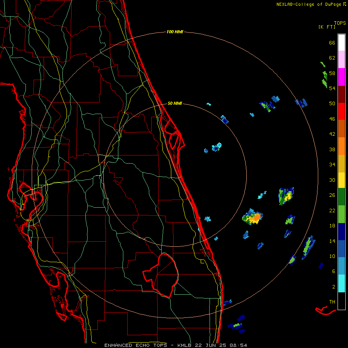
Task: Click legend value 22
Action: pyautogui.click(x=332, y=210)
